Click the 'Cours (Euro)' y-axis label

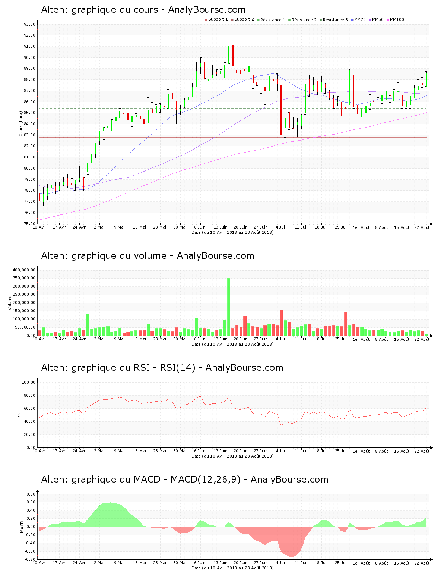(x=21, y=124)
